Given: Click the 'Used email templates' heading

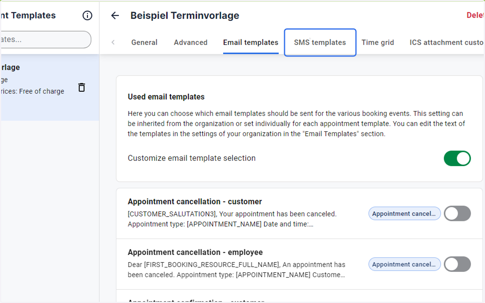Looking at the screenshot, I should pyautogui.click(x=166, y=97).
